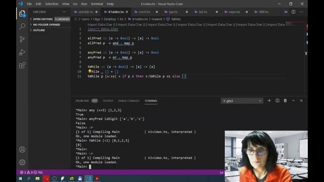
Task: Click line number 9 in the gutter
Action: point(80,67)
